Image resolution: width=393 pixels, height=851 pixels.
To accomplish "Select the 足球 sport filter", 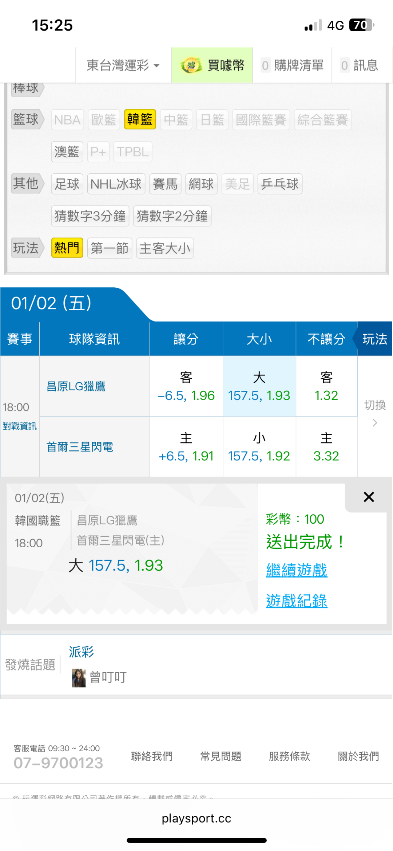I will pos(67,184).
